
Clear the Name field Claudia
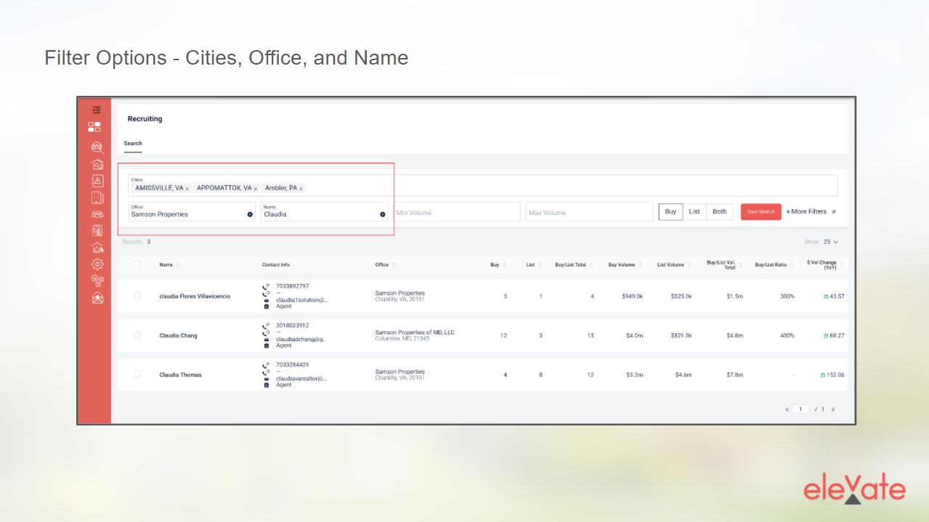coord(383,214)
